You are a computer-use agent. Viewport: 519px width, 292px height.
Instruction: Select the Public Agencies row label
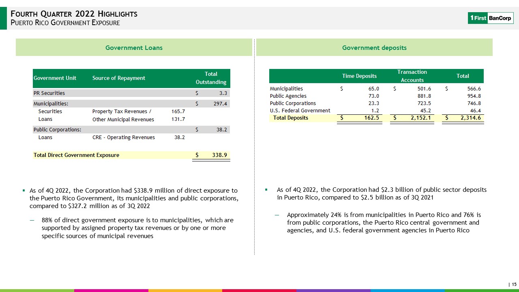(288, 96)
